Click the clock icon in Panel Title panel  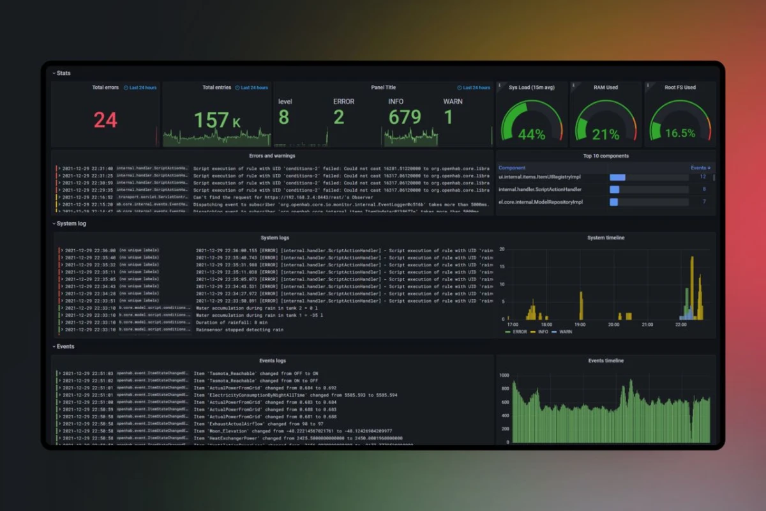tap(460, 88)
